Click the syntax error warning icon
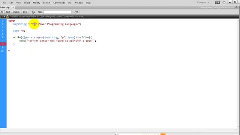Image resolution: width=240 pixels, height=135 pixels. click(x=7, y=16)
